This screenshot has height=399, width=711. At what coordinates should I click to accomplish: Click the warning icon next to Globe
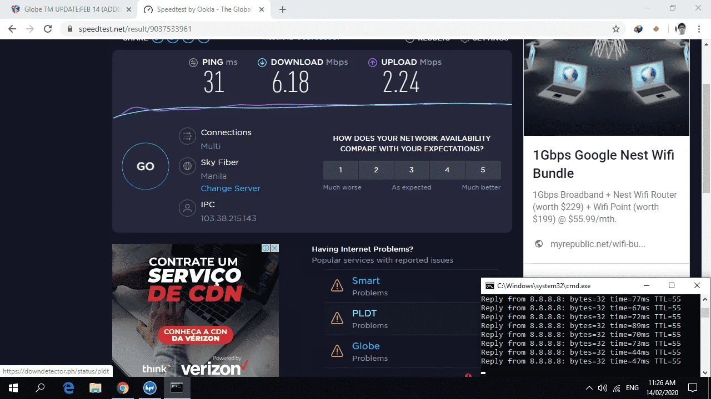[x=337, y=351]
